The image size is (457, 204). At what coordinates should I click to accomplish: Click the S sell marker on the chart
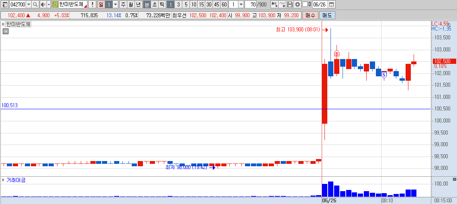coord(384,75)
